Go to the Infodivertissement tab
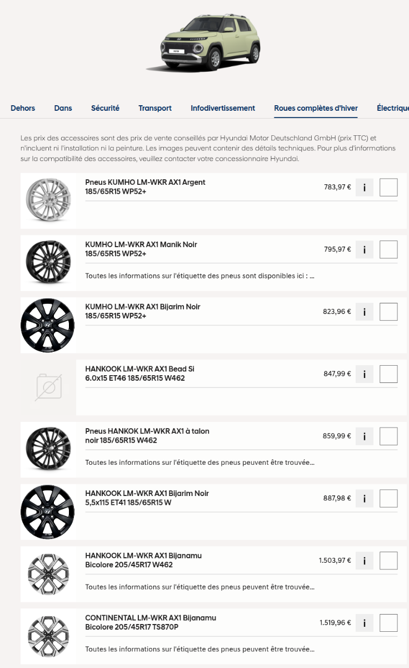The width and height of the screenshot is (409, 668). (x=223, y=108)
